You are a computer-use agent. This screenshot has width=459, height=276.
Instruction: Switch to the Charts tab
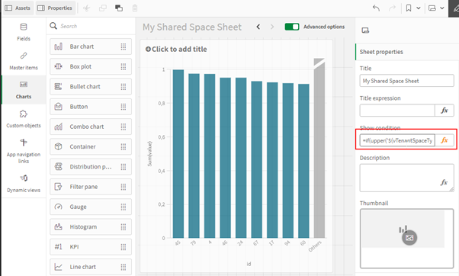pyautogui.click(x=24, y=90)
